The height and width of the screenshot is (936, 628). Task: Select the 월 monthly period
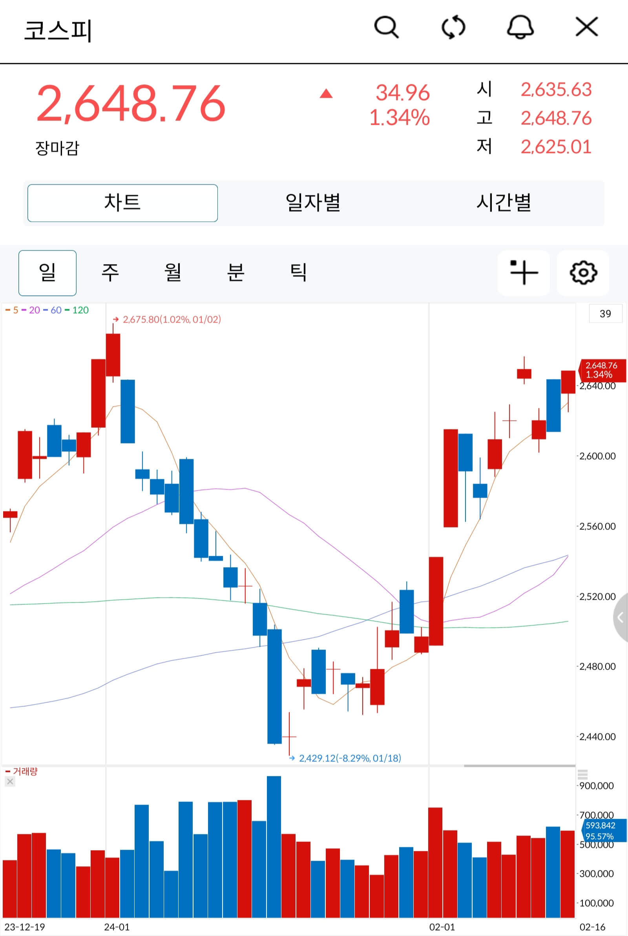tap(173, 273)
